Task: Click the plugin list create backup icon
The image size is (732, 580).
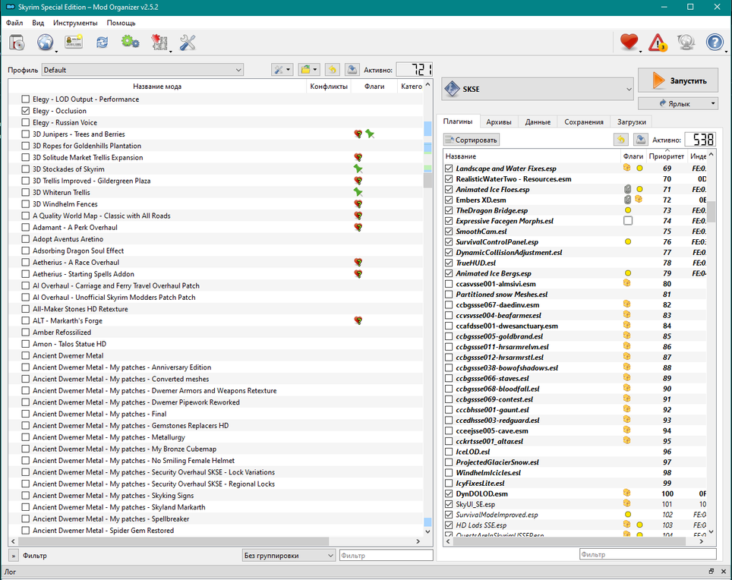Action: pyautogui.click(x=641, y=140)
